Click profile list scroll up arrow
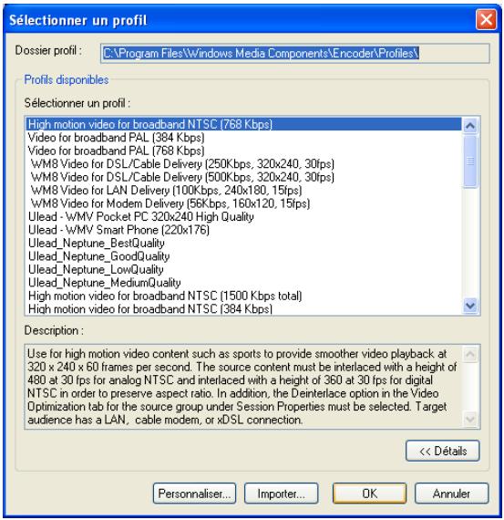Screen dimensions: 504x520 (470, 126)
